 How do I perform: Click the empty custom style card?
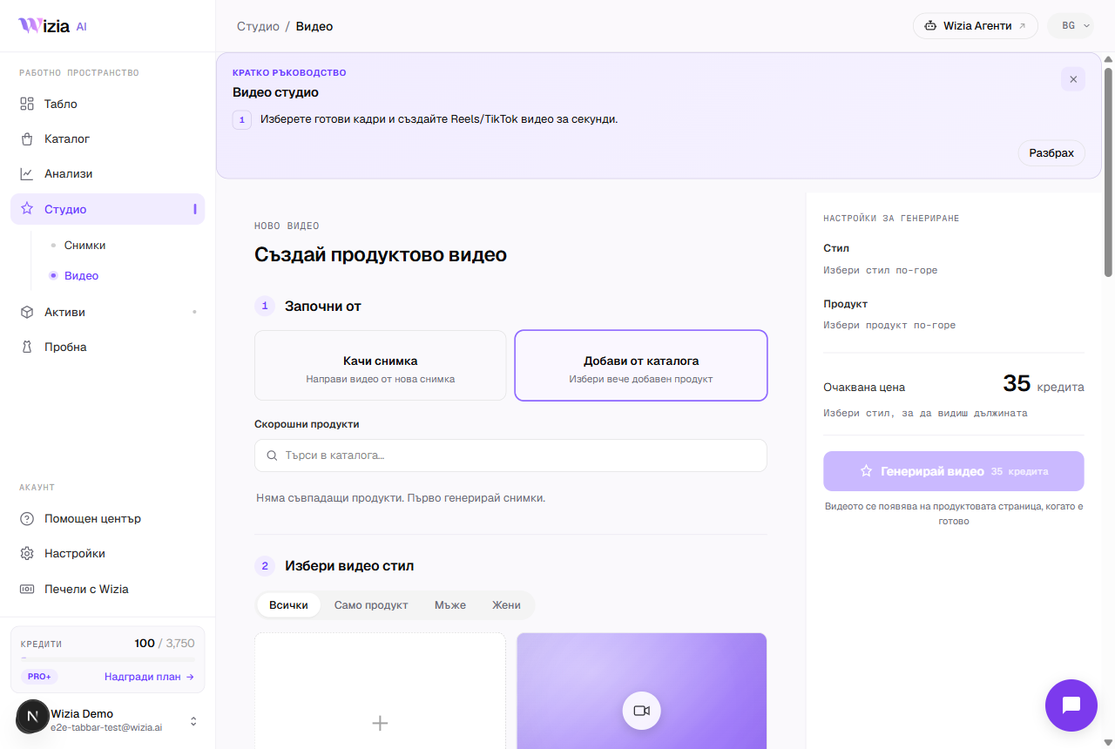point(380,691)
